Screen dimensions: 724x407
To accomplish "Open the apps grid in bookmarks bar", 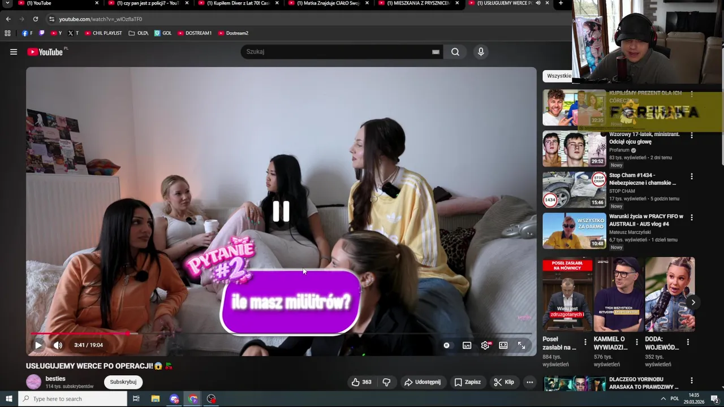I will pyautogui.click(x=7, y=33).
